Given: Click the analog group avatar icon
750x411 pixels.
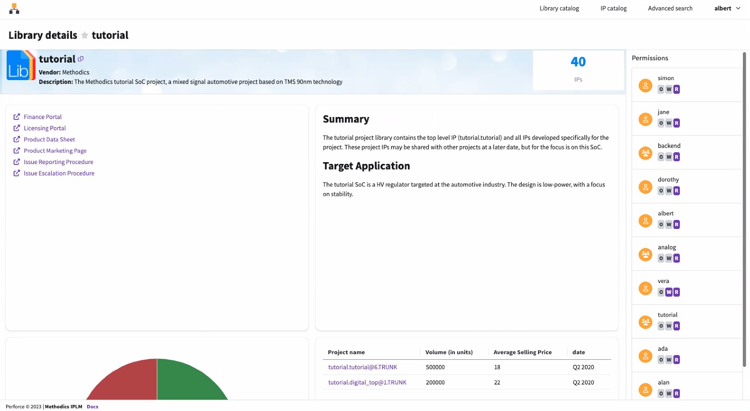Looking at the screenshot, I should click(645, 255).
